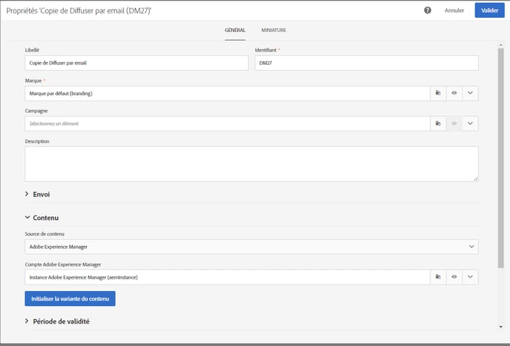Open the Source de contenu dropdown
510x346 pixels.
(x=252, y=247)
